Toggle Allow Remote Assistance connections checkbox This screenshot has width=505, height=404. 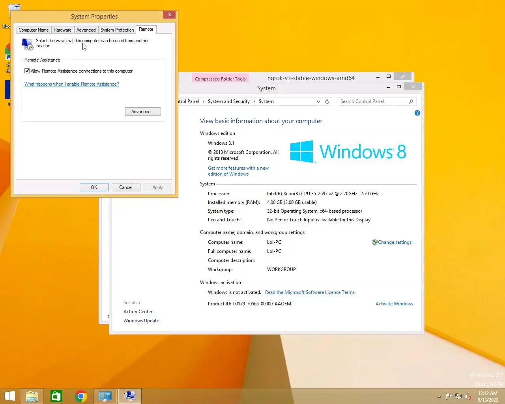27,71
